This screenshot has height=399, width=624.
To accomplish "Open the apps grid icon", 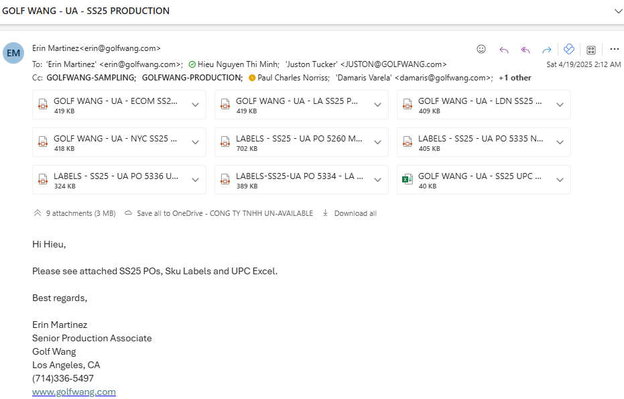I will click(x=591, y=50).
